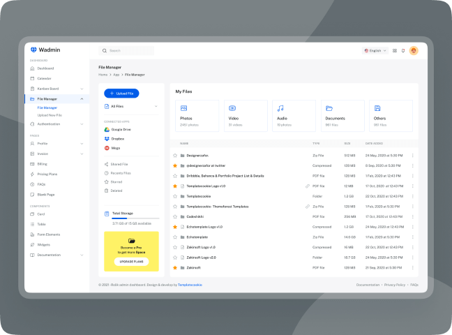Open Upload New File submenu item
The height and width of the screenshot is (335, 452).
(50, 115)
